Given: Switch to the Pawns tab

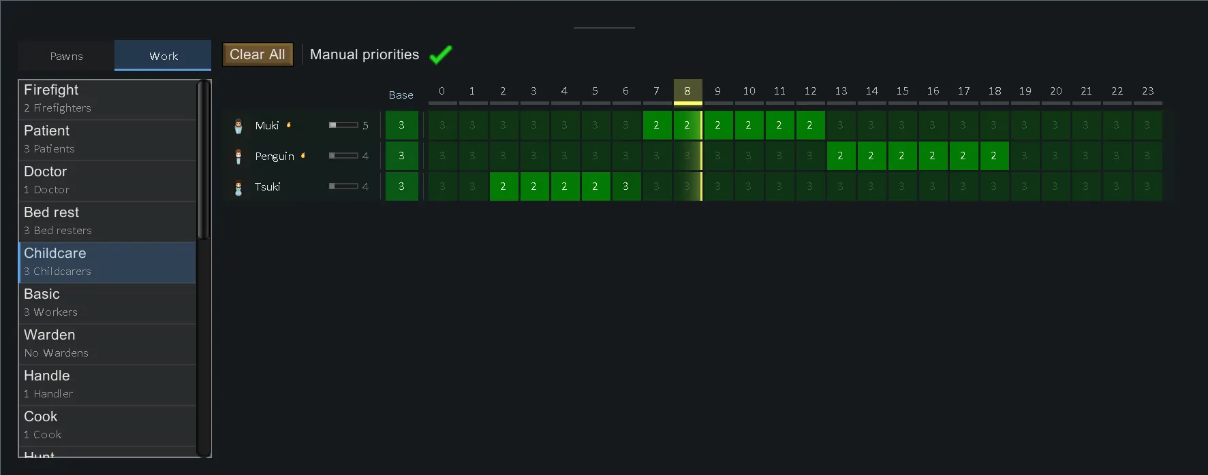Looking at the screenshot, I should coord(66,56).
